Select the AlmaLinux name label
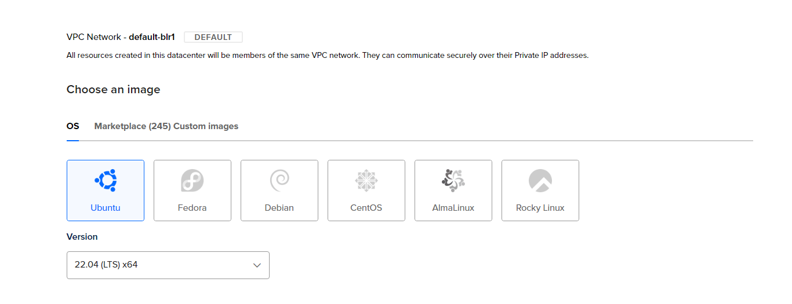This screenshot has width=792, height=304. click(x=453, y=208)
